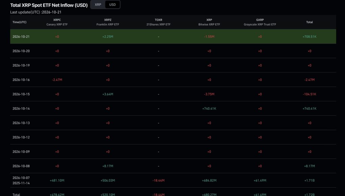Click the 2026-10-20 date cell

(x=21, y=51)
